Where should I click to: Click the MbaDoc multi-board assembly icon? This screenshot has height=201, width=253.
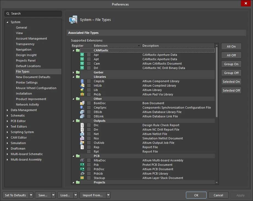point(82,160)
